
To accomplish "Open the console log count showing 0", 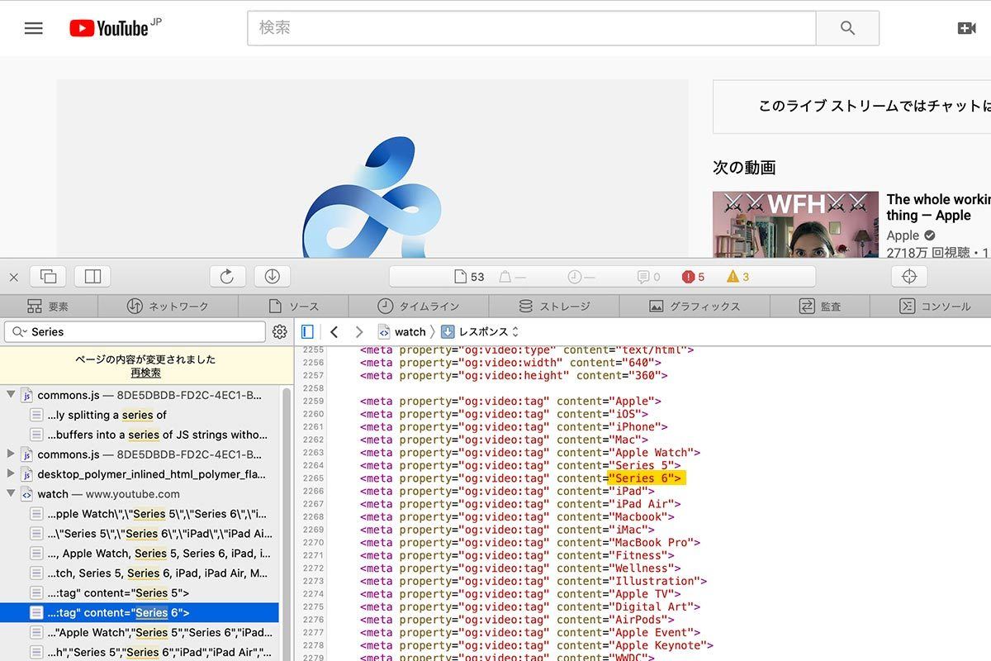I will 649,277.
